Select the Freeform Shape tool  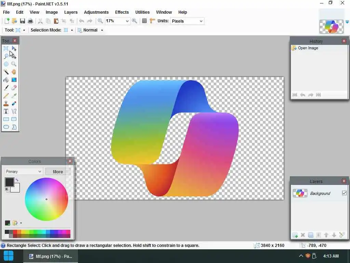click(x=14, y=127)
